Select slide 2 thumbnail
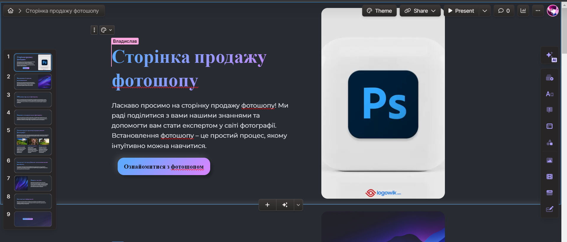Image resolution: width=567 pixels, height=242 pixels. [33, 82]
